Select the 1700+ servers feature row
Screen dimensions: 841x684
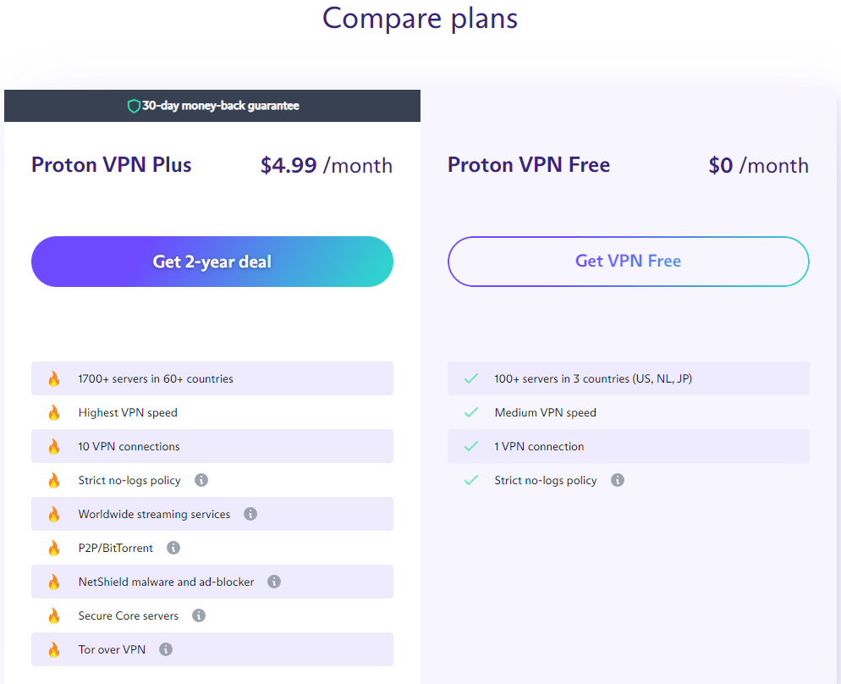pyautogui.click(x=212, y=378)
